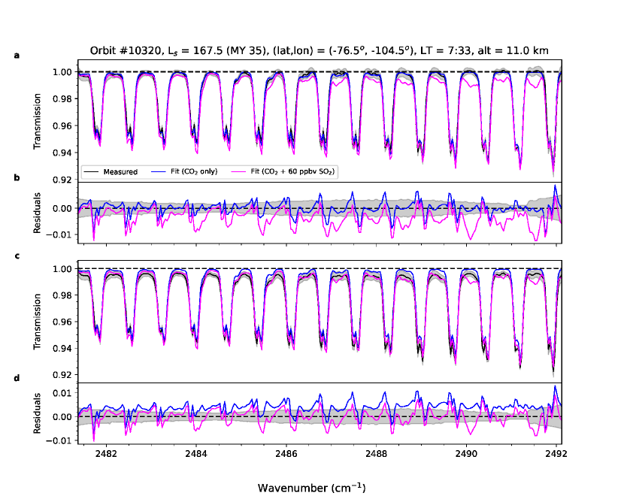Select the x-axis tick label "2482"

pyautogui.click(x=106, y=454)
